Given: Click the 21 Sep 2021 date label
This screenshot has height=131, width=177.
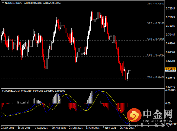Looking at the screenshot, I should pyautogui.click(x=76, y=128).
